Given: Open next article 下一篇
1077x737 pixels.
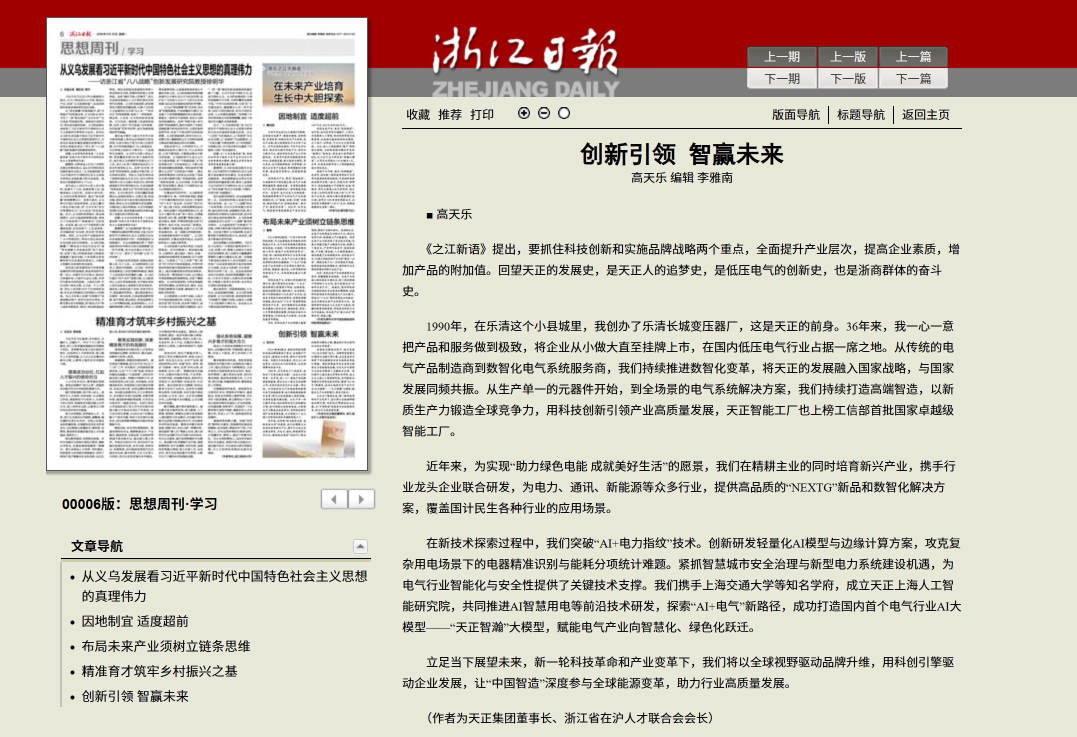Looking at the screenshot, I should [x=913, y=78].
